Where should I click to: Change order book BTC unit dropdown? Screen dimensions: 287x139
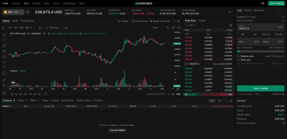point(193,25)
